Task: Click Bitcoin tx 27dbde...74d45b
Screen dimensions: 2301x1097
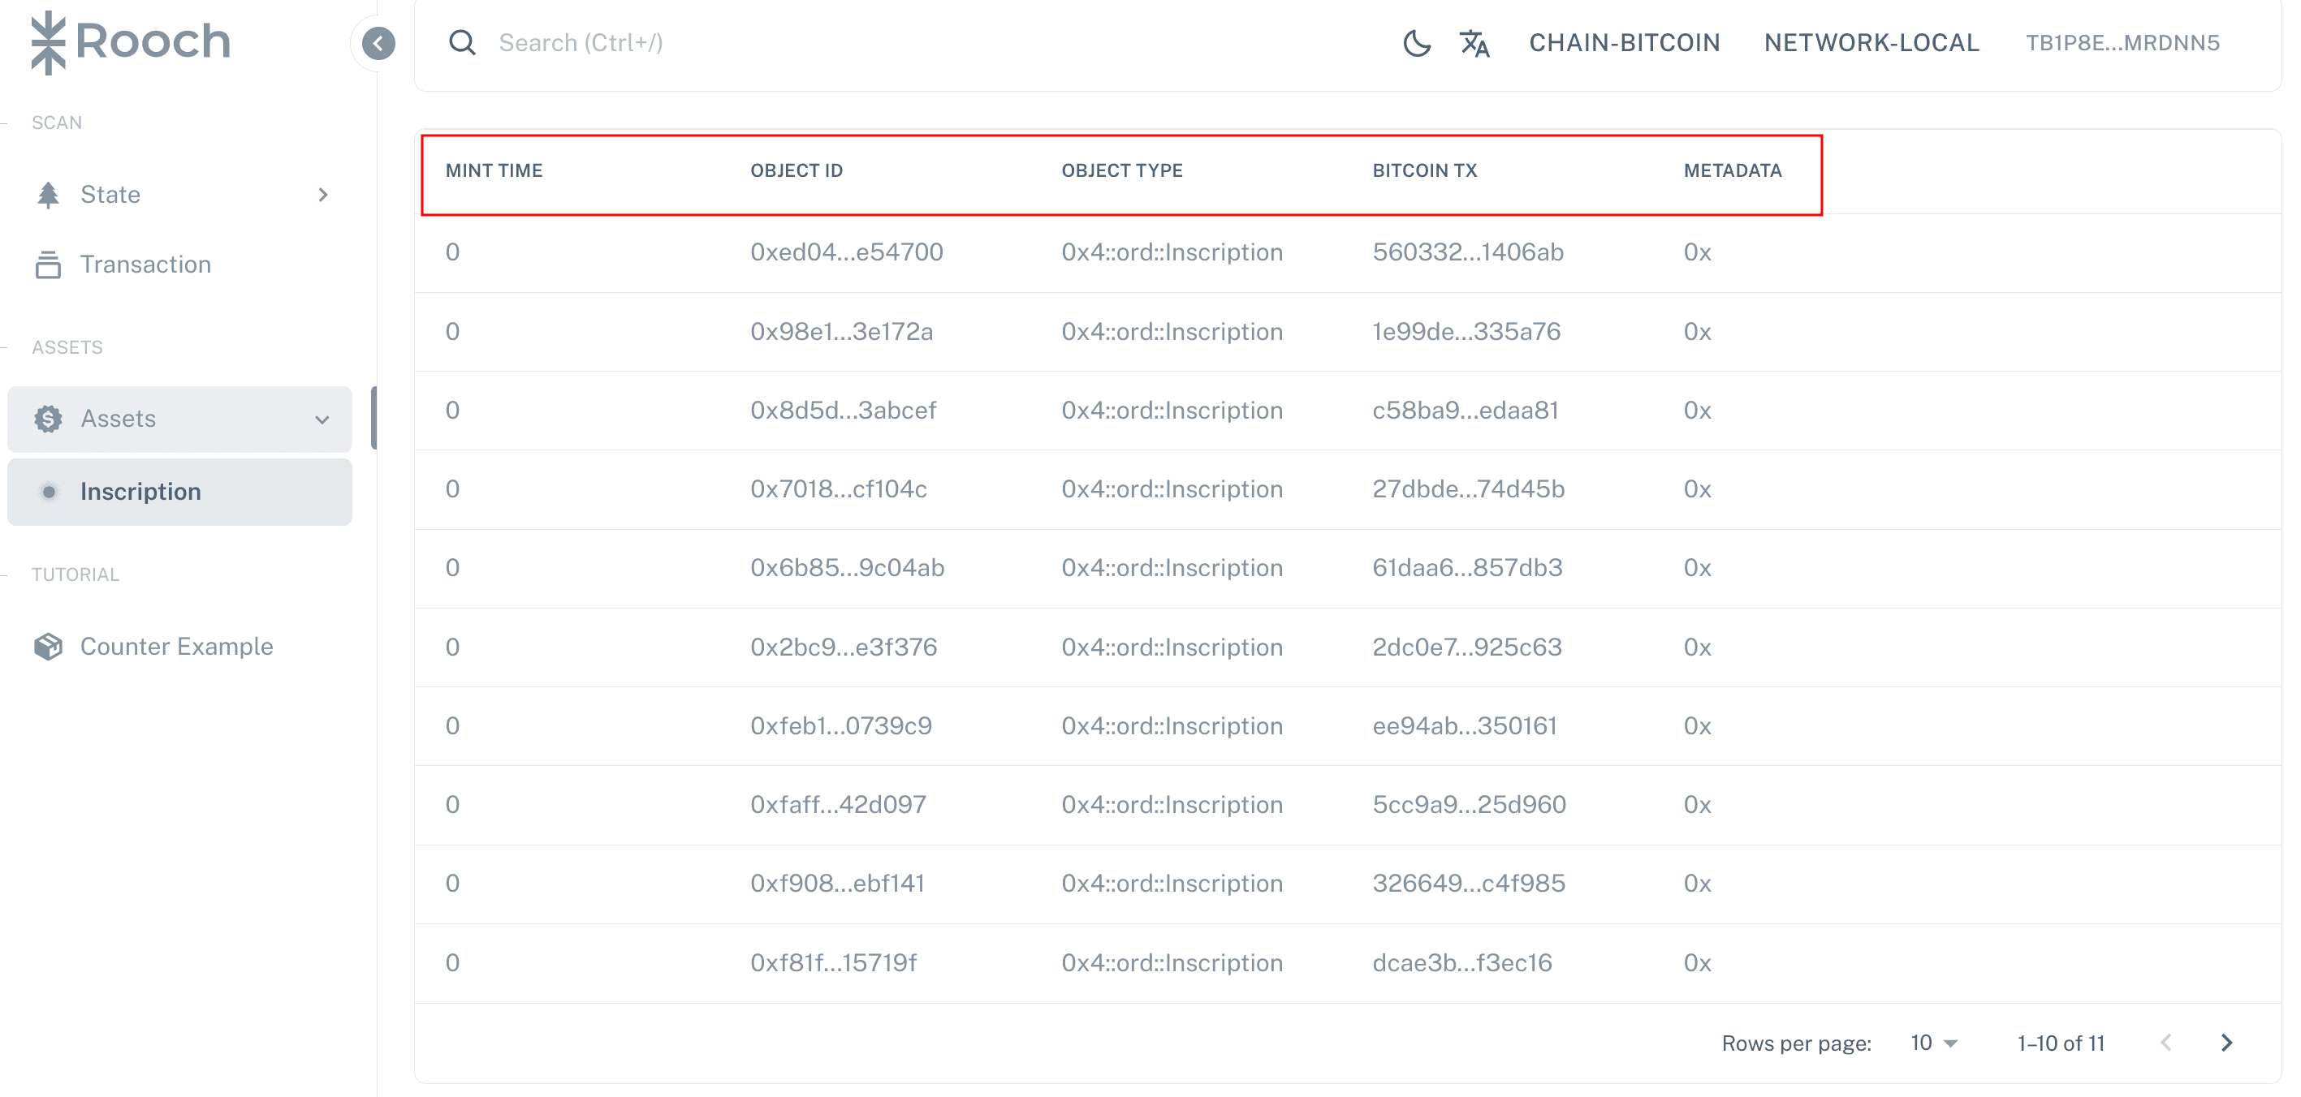Action: (x=1469, y=489)
